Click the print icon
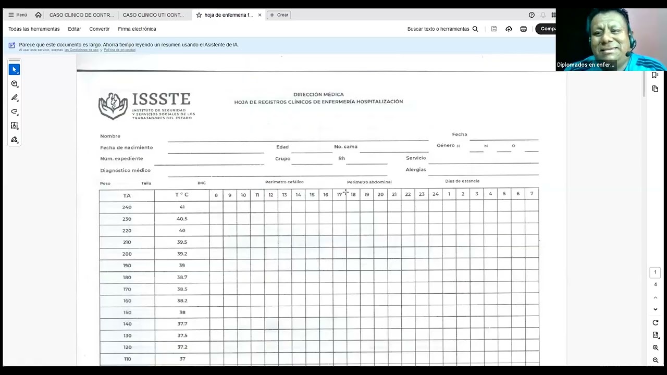667x375 pixels. pyautogui.click(x=523, y=29)
